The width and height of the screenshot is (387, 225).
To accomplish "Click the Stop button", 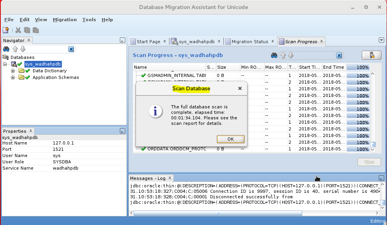I will click(x=369, y=162).
